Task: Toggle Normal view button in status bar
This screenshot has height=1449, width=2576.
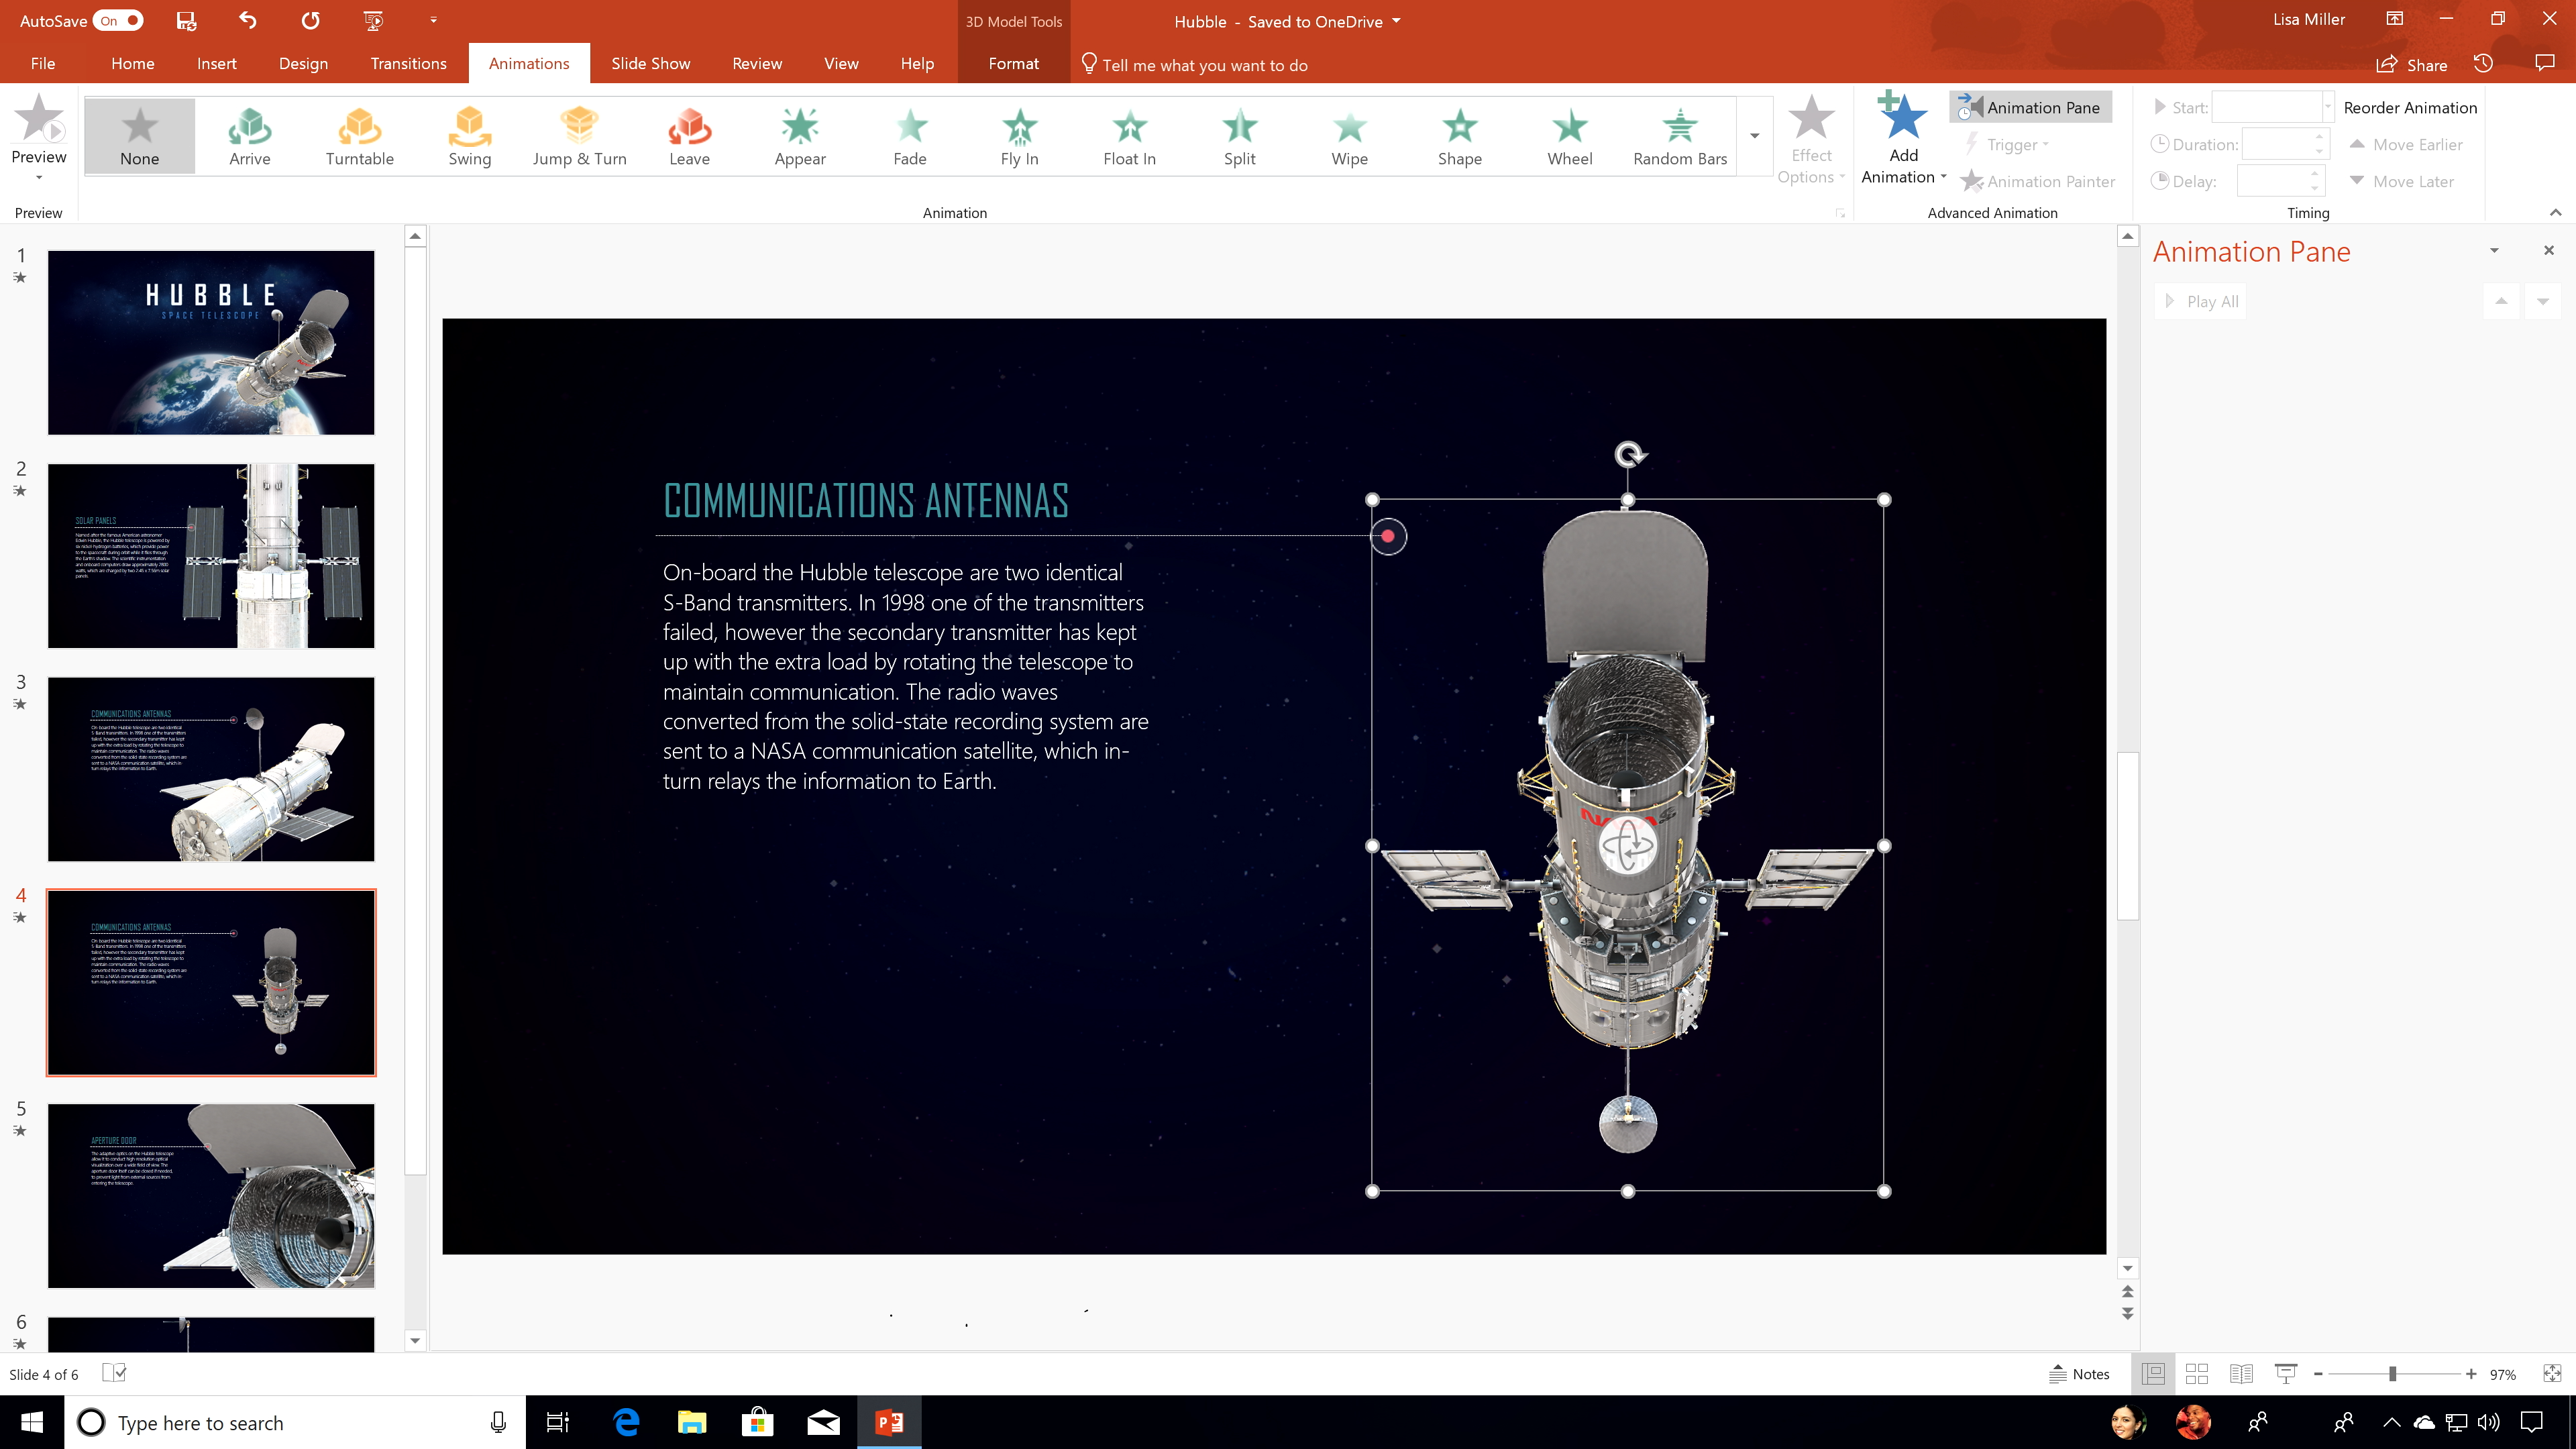Action: (x=2153, y=1374)
